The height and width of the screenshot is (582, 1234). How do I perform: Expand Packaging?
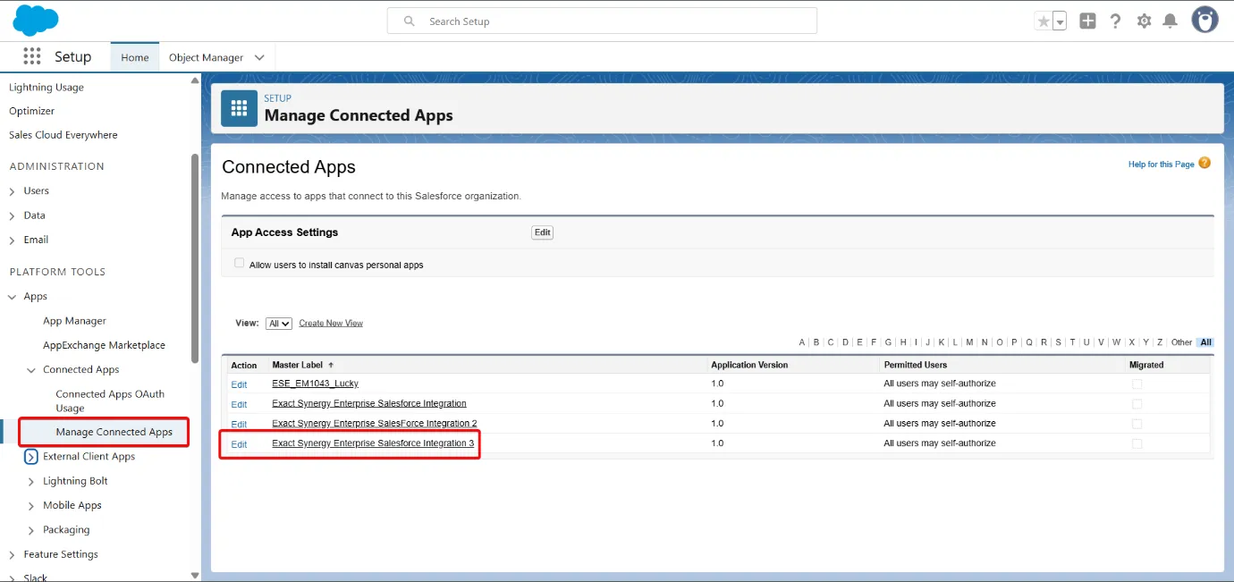pyautogui.click(x=31, y=530)
